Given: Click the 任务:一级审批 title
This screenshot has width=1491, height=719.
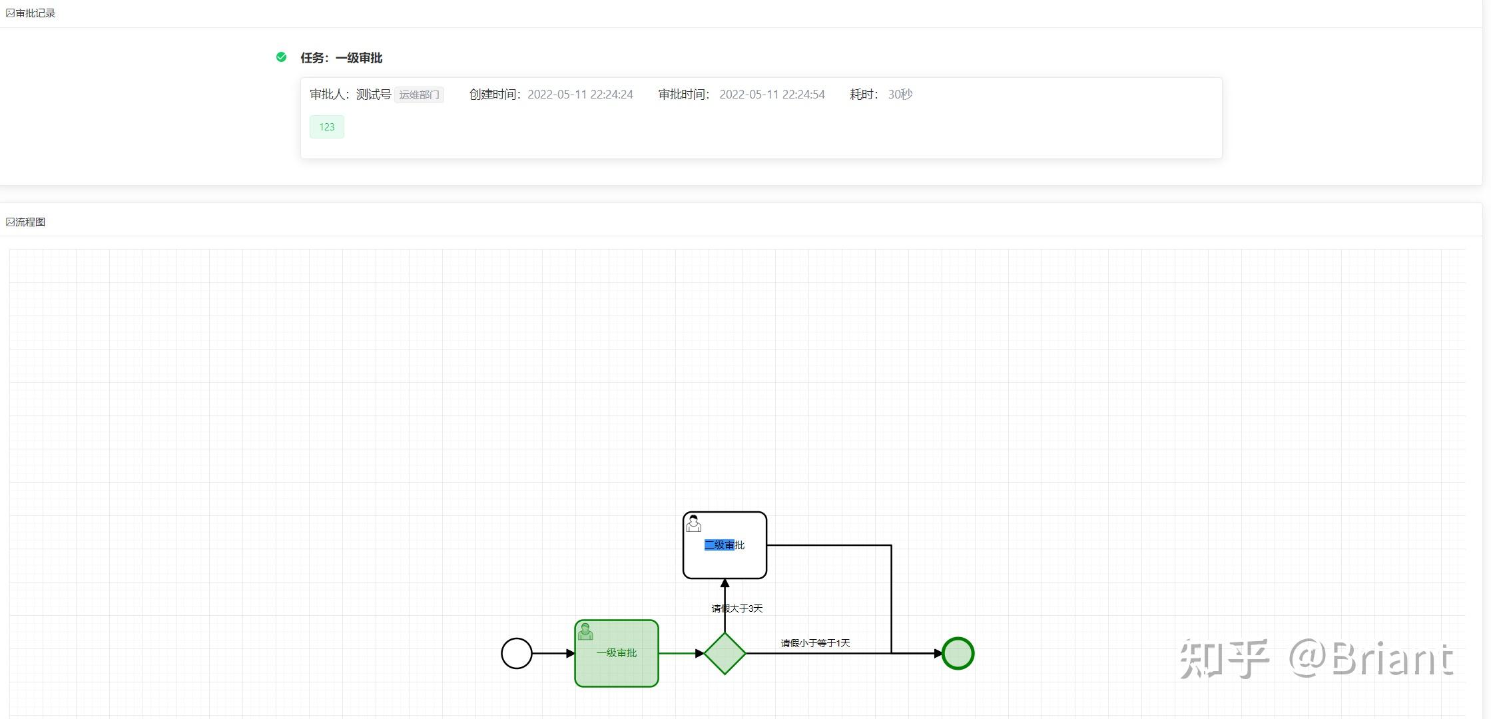Looking at the screenshot, I should [x=341, y=58].
